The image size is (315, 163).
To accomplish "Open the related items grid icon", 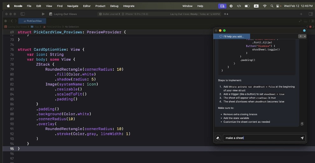I will click(5, 21).
